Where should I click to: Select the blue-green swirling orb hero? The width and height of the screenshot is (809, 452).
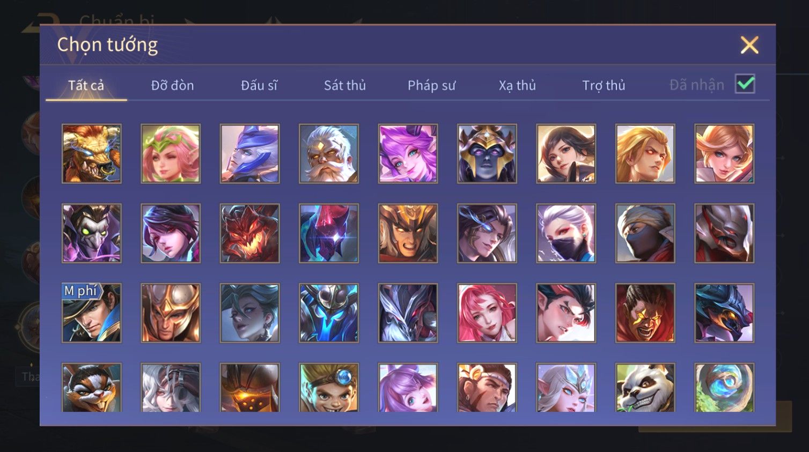[x=724, y=388]
